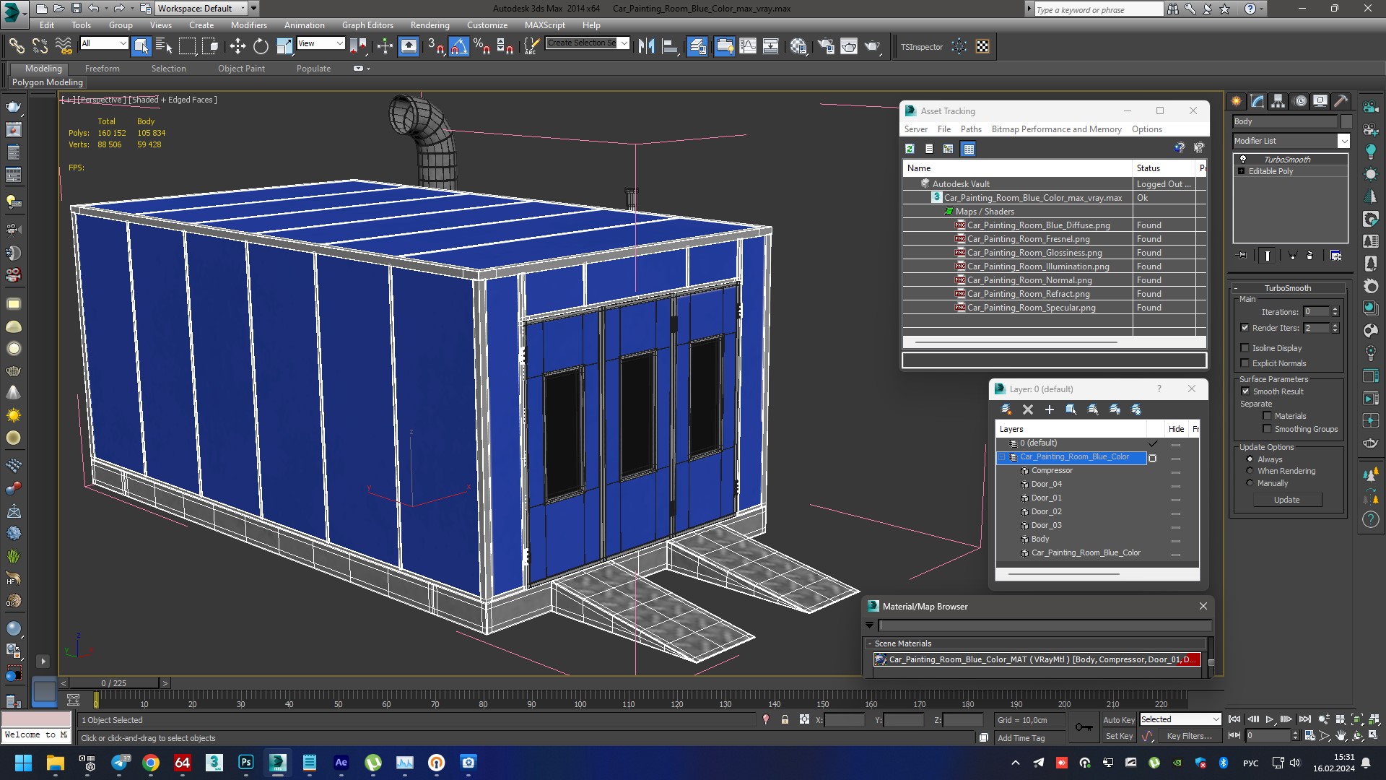Open the Create Selection Set dropdown
This screenshot has height=780, width=1386.
[x=588, y=43]
